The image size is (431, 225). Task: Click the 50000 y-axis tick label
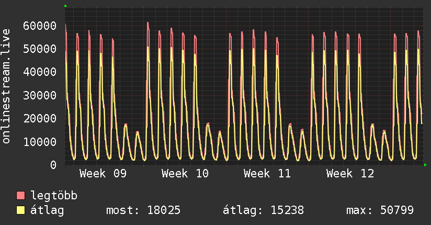coord(40,49)
